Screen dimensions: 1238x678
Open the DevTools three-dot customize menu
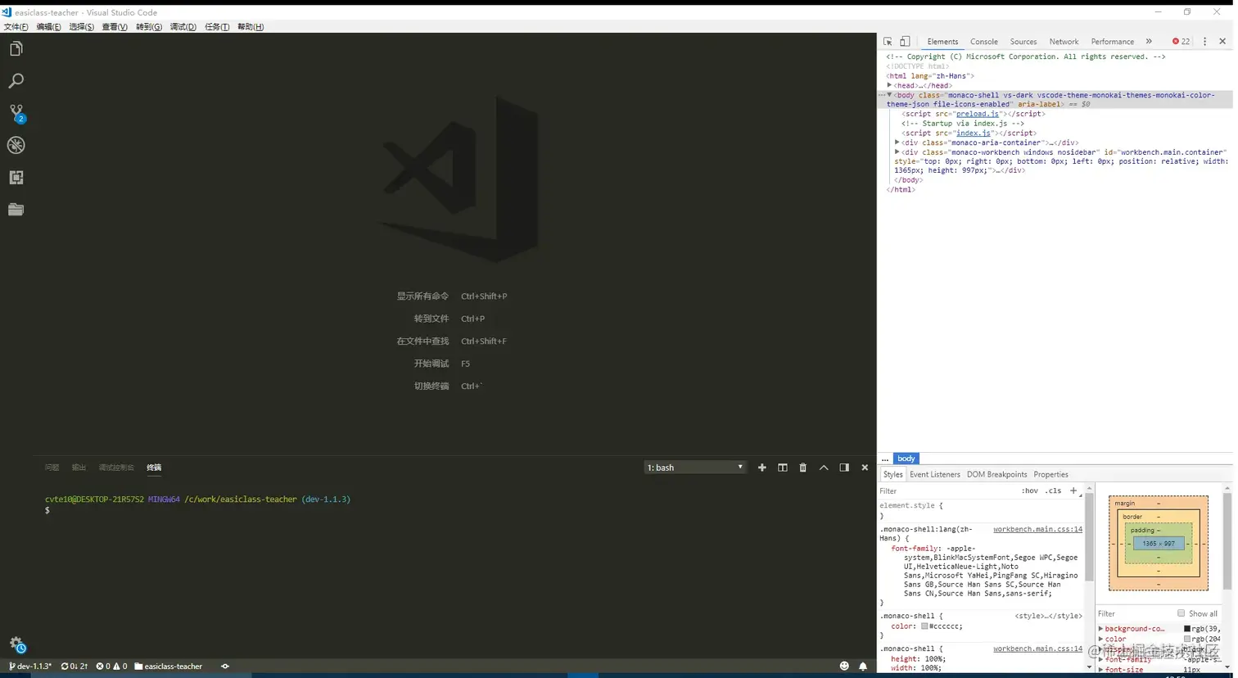(1204, 42)
